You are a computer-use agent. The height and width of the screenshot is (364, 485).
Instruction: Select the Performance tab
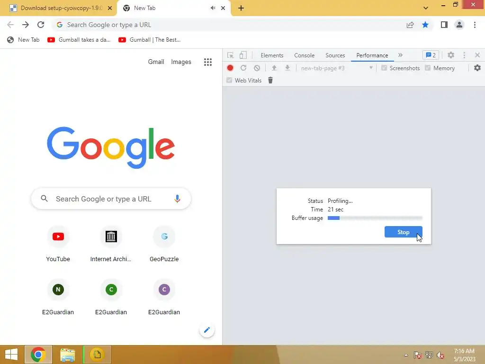pos(372,55)
